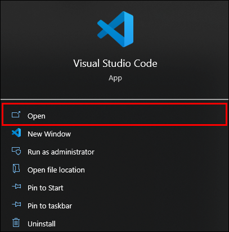Viewport: 229px width, 232px height.
Task: Click the trash can Uninstall icon
Action: pyautogui.click(x=16, y=222)
